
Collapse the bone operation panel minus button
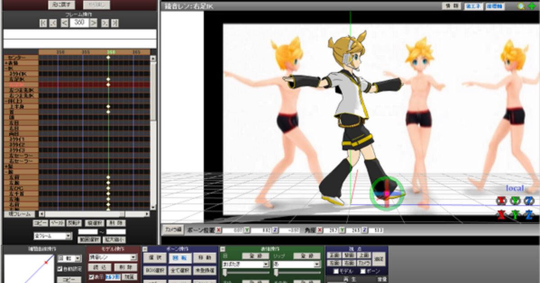tap(145, 249)
